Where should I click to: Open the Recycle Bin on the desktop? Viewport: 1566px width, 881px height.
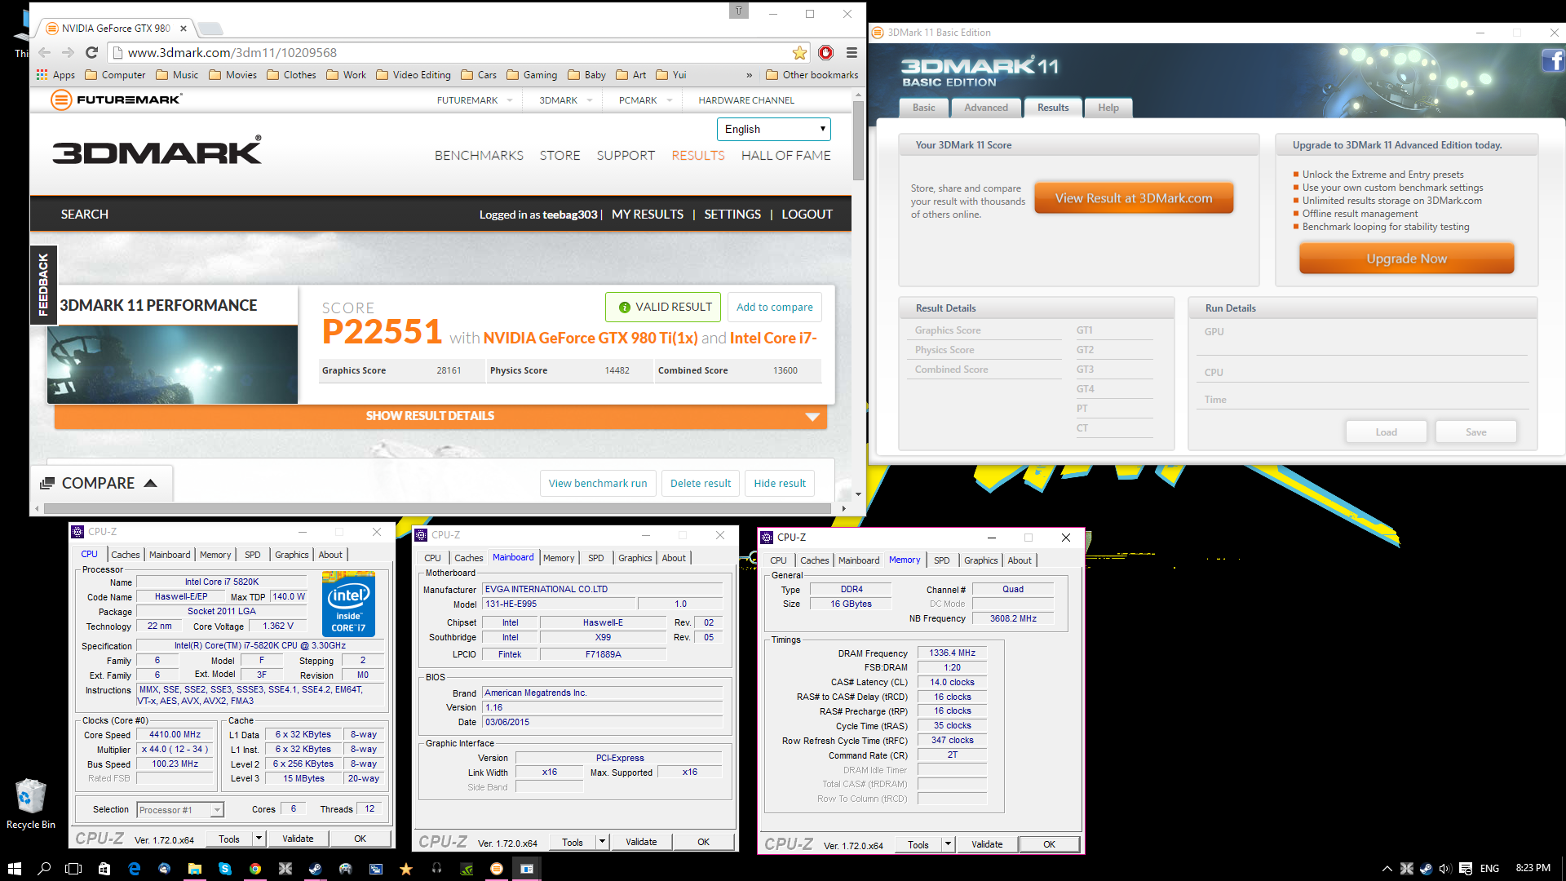pyautogui.click(x=31, y=804)
